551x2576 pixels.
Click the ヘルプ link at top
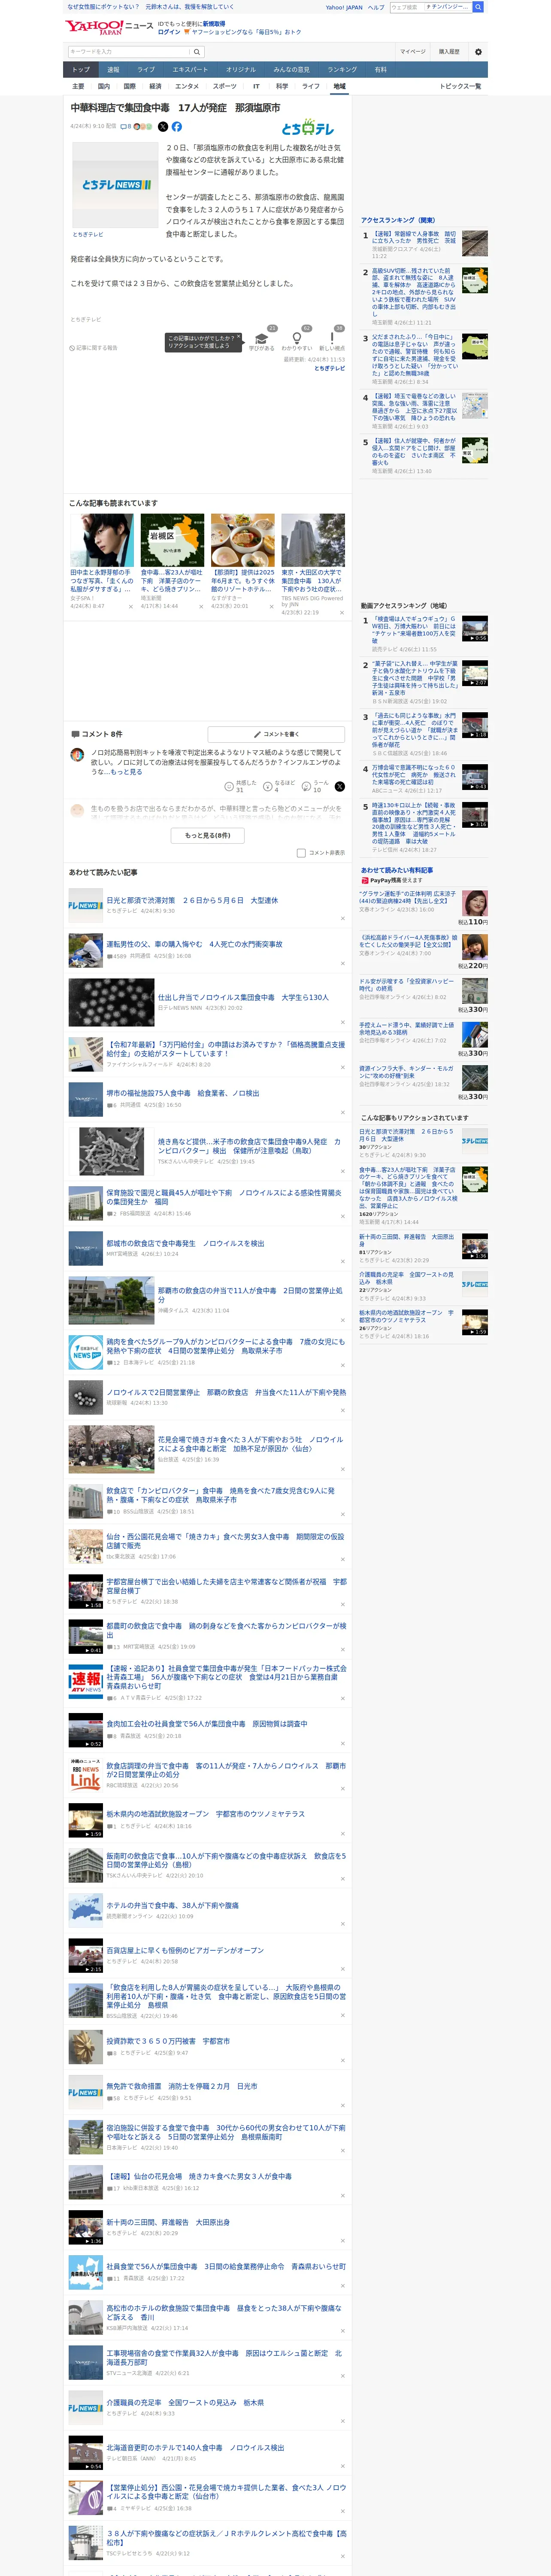[x=376, y=7]
